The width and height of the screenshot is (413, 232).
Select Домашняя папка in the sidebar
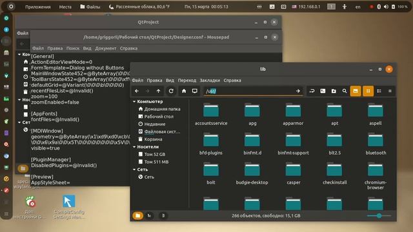(x=159, y=109)
